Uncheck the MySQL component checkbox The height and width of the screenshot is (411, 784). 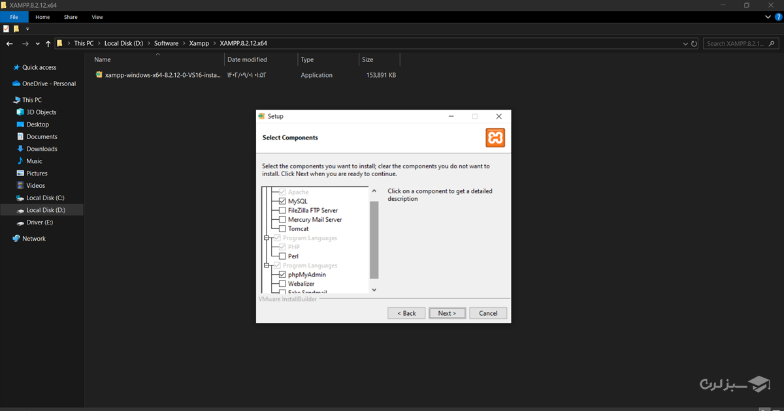pyautogui.click(x=282, y=202)
